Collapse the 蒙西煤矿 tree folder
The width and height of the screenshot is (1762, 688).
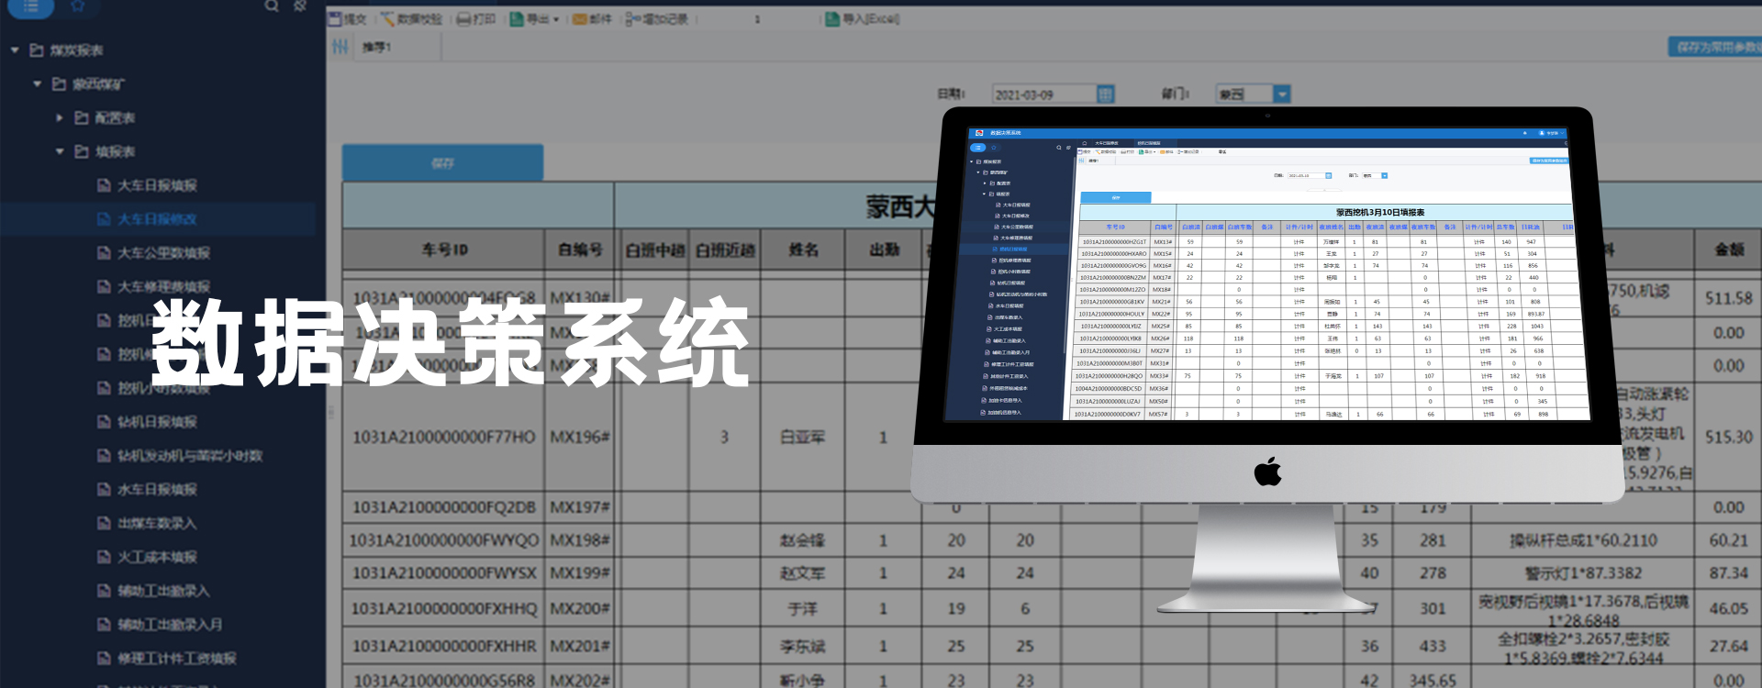pyautogui.click(x=38, y=84)
